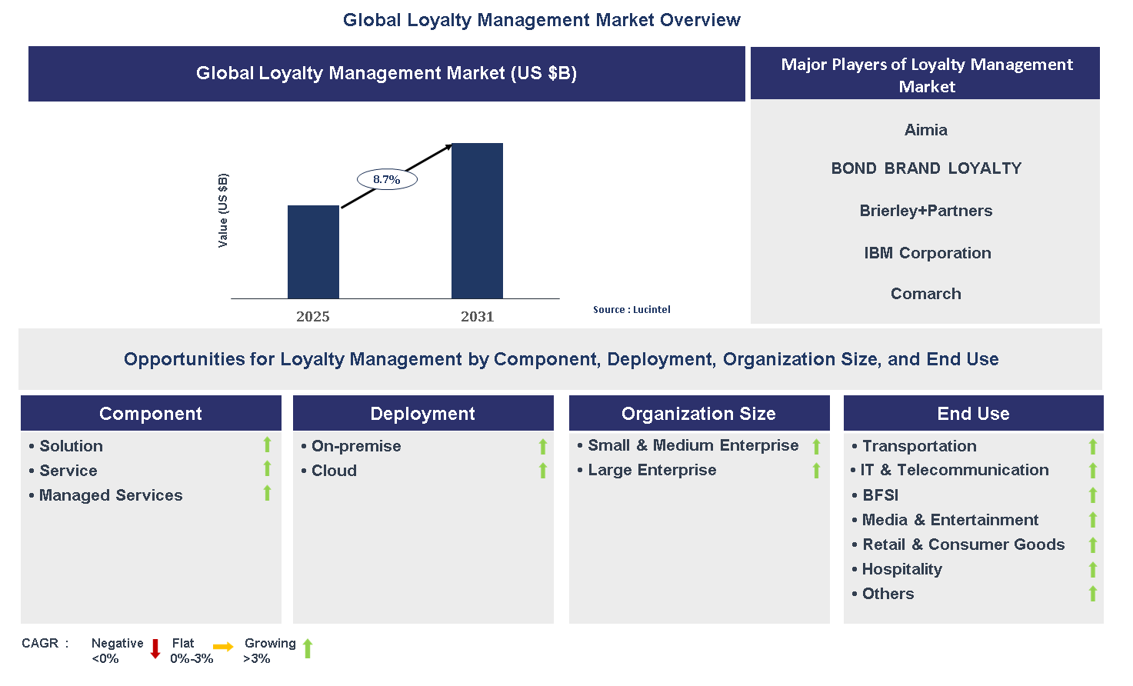Click the green arrow beside Large Enterprise

click(x=816, y=471)
